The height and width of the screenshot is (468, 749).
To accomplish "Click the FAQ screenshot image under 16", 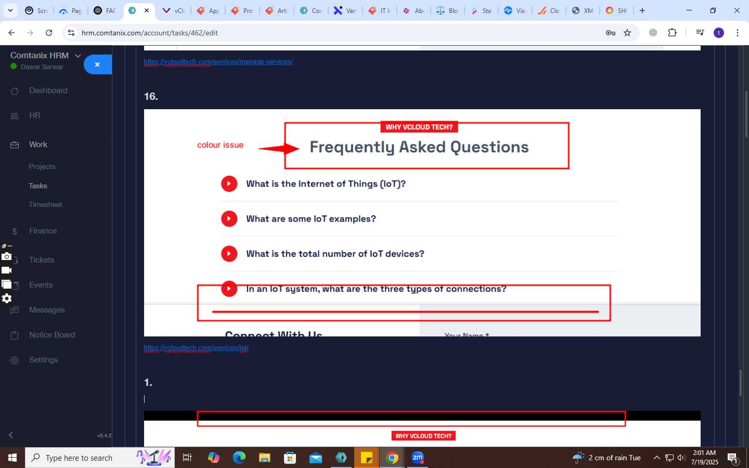I will tap(422, 223).
